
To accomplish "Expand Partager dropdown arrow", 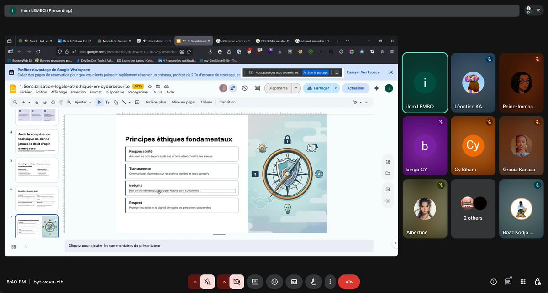I will point(336,88).
